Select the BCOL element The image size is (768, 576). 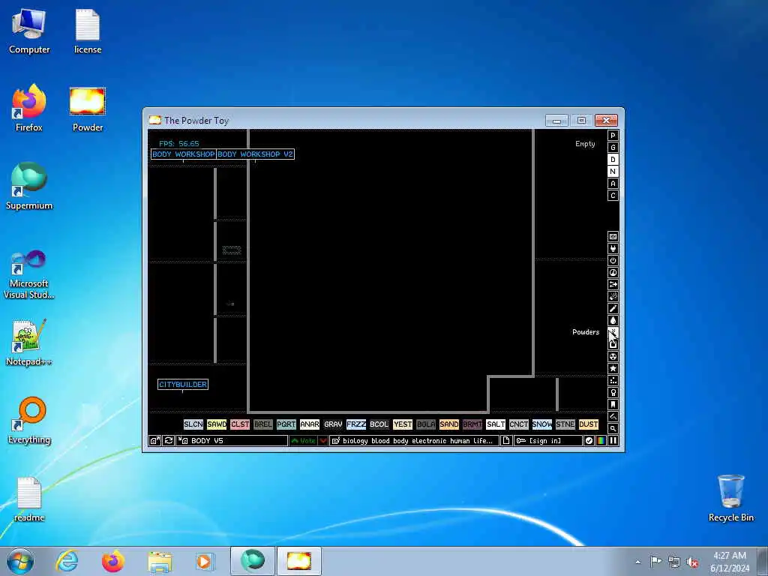379,424
